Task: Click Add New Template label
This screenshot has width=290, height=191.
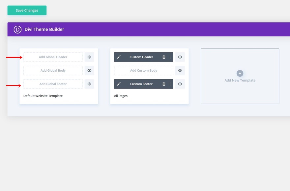Action: click(x=240, y=80)
